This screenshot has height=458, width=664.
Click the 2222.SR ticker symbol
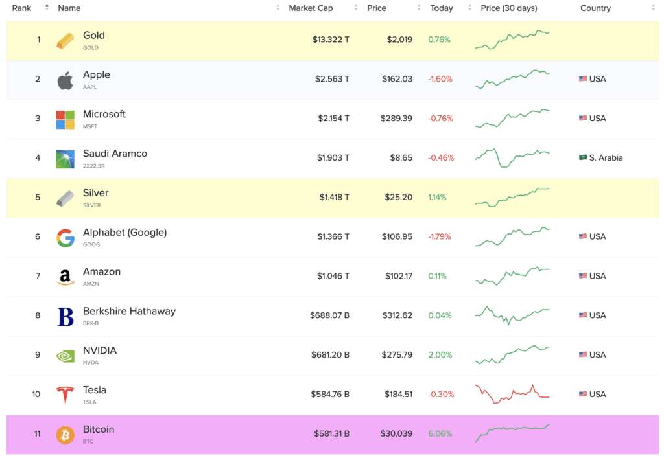pyautogui.click(x=93, y=166)
